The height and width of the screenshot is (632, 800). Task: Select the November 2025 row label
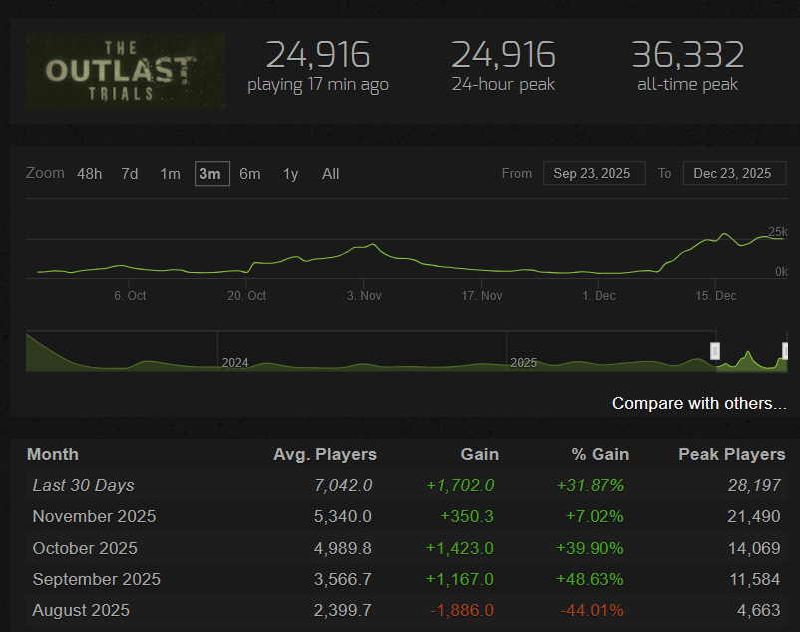click(x=94, y=516)
